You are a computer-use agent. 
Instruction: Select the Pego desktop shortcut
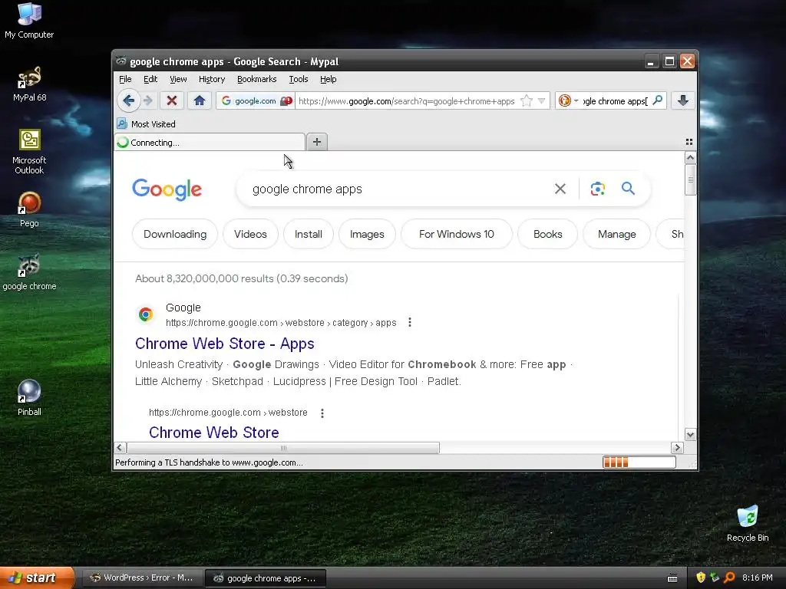click(29, 210)
